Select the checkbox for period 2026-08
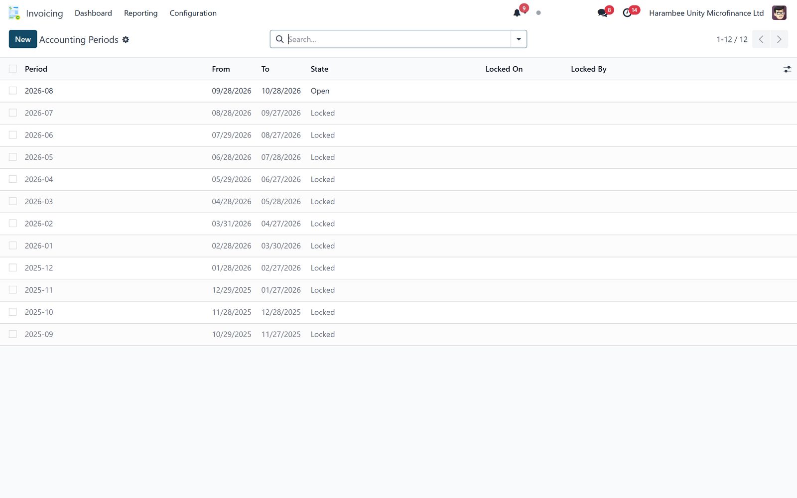The image size is (797, 498). 13,91
